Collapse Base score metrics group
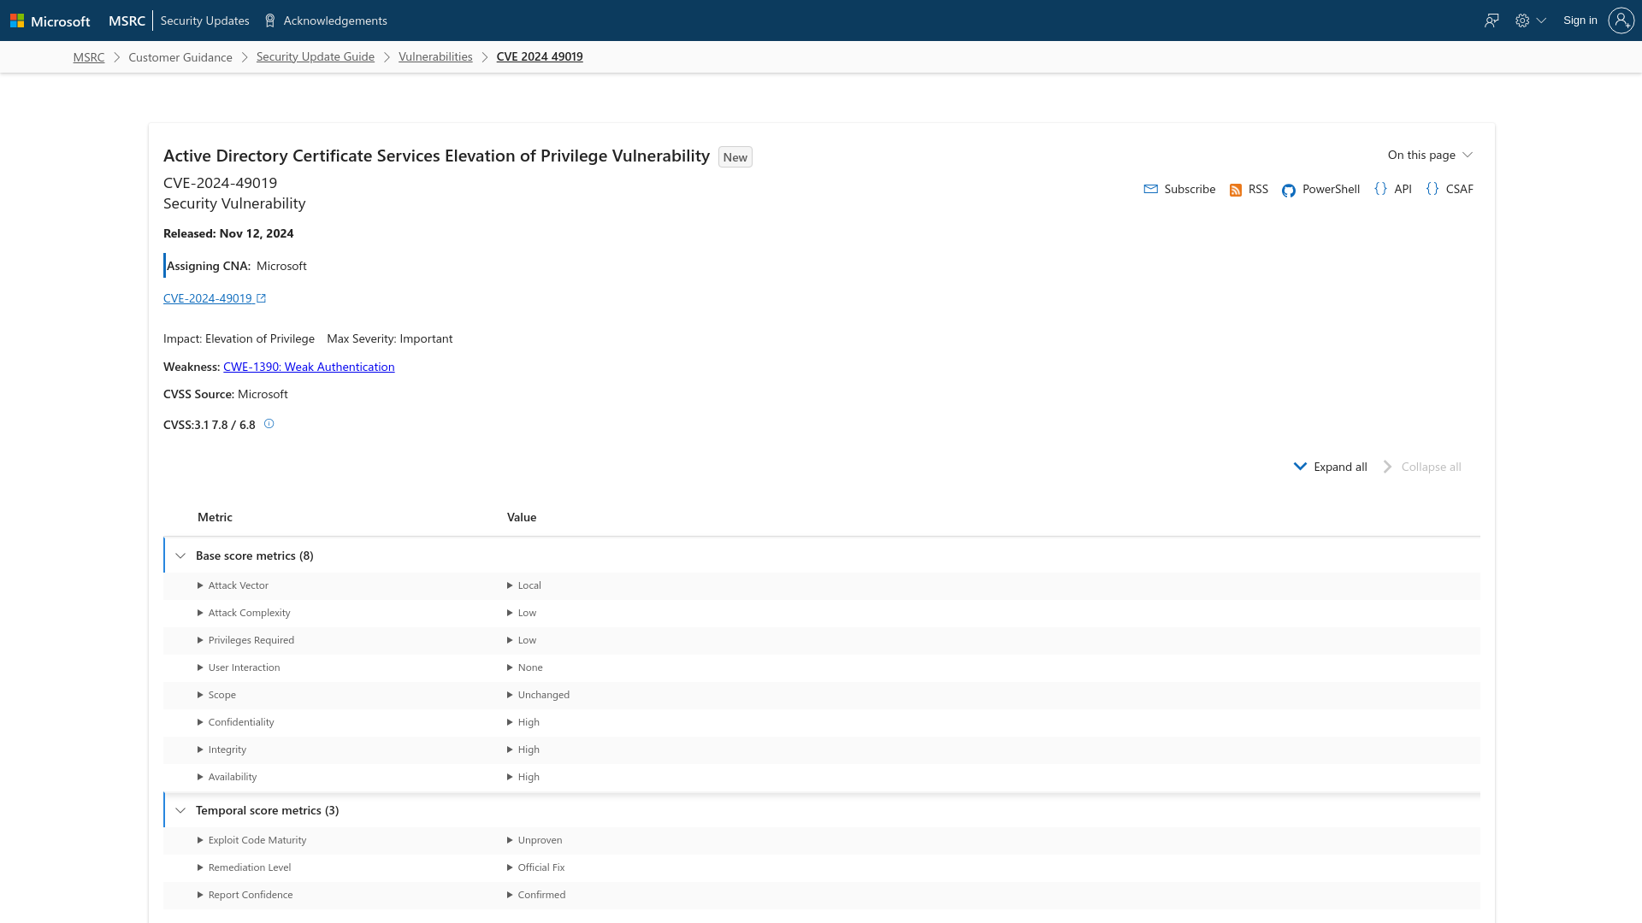The width and height of the screenshot is (1642, 923). click(x=180, y=556)
